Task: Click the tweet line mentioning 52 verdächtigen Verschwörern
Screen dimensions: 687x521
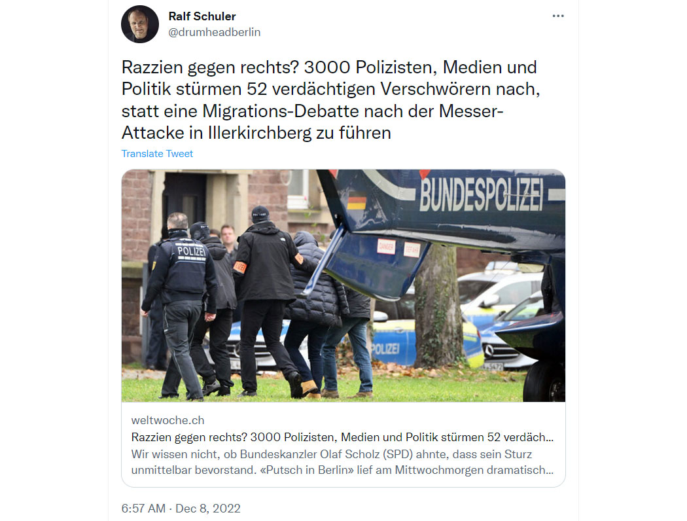Action: click(x=331, y=89)
